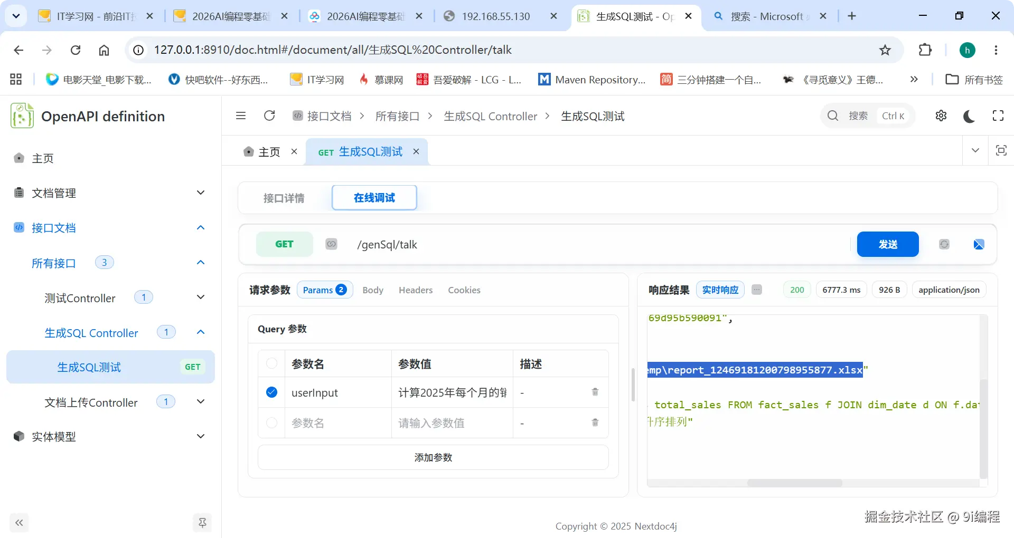Uncheck the userInput parameter checkbox
1014x538 pixels.
click(271, 392)
